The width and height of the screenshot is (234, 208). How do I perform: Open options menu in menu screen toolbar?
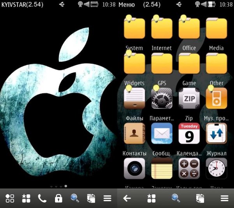225,198
